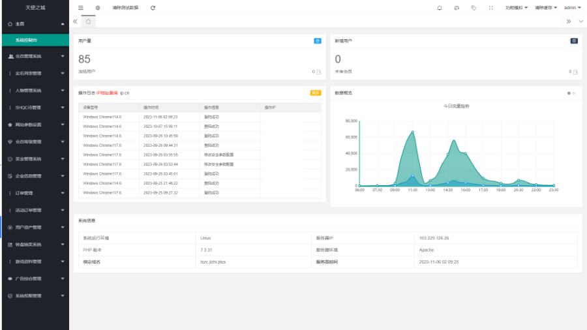Open the ip.cn link
The image size is (587, 330).
pos(125,93)
